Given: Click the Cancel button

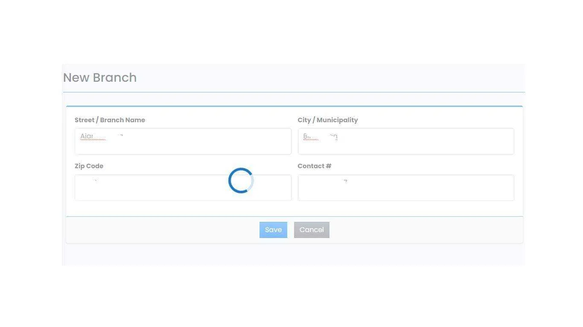Looking at the screenshot, I should [312, 230].
